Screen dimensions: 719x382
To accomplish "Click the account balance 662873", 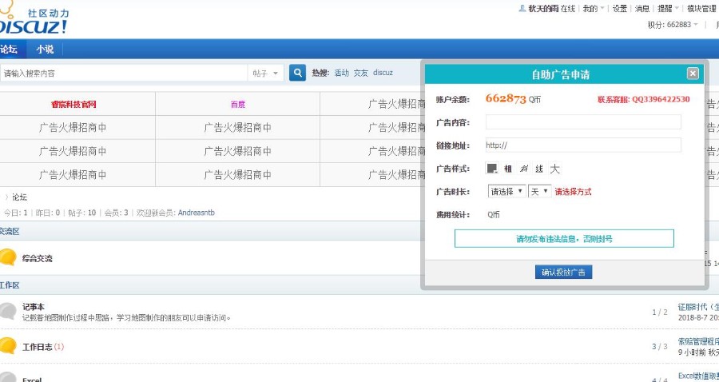I will pyautogui.click(x=506, y=98).
